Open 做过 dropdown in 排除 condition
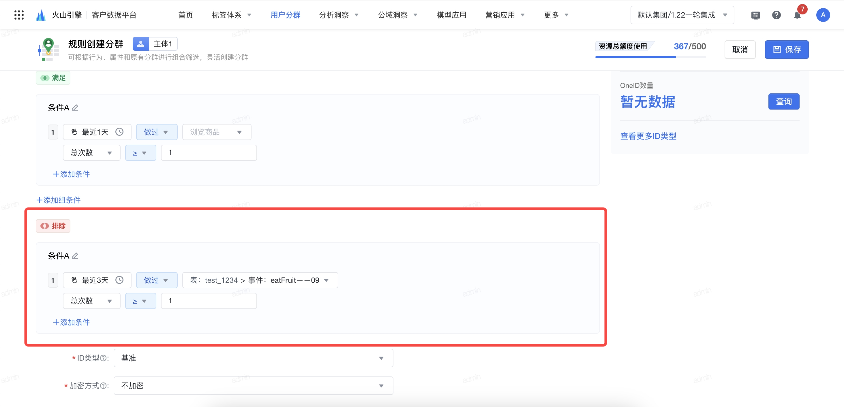Screen dimensions: 844x407 pos(157,280)
